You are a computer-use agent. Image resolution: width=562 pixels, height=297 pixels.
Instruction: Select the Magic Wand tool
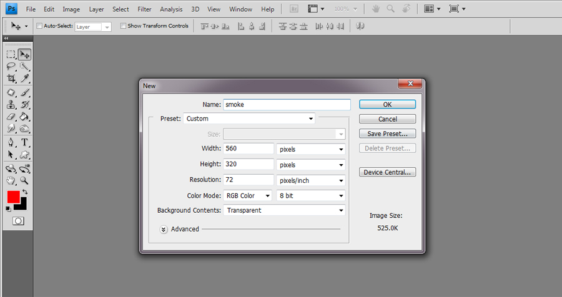click(x=24, y=66)
